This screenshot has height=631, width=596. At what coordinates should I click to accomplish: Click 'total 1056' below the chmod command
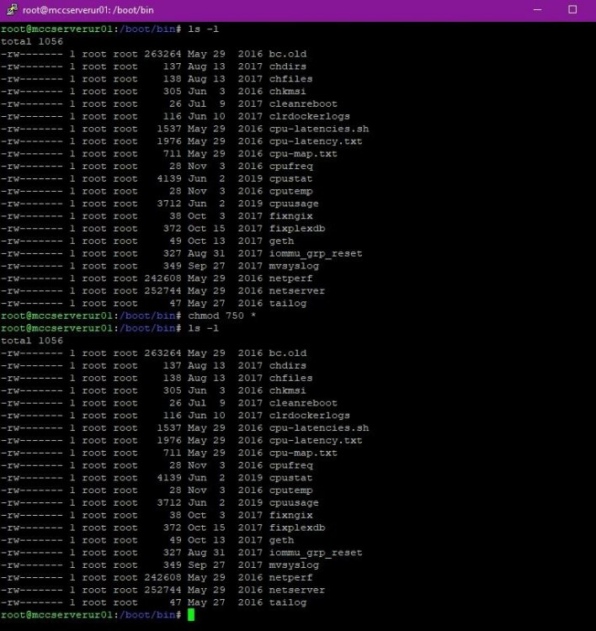(32, 341)
